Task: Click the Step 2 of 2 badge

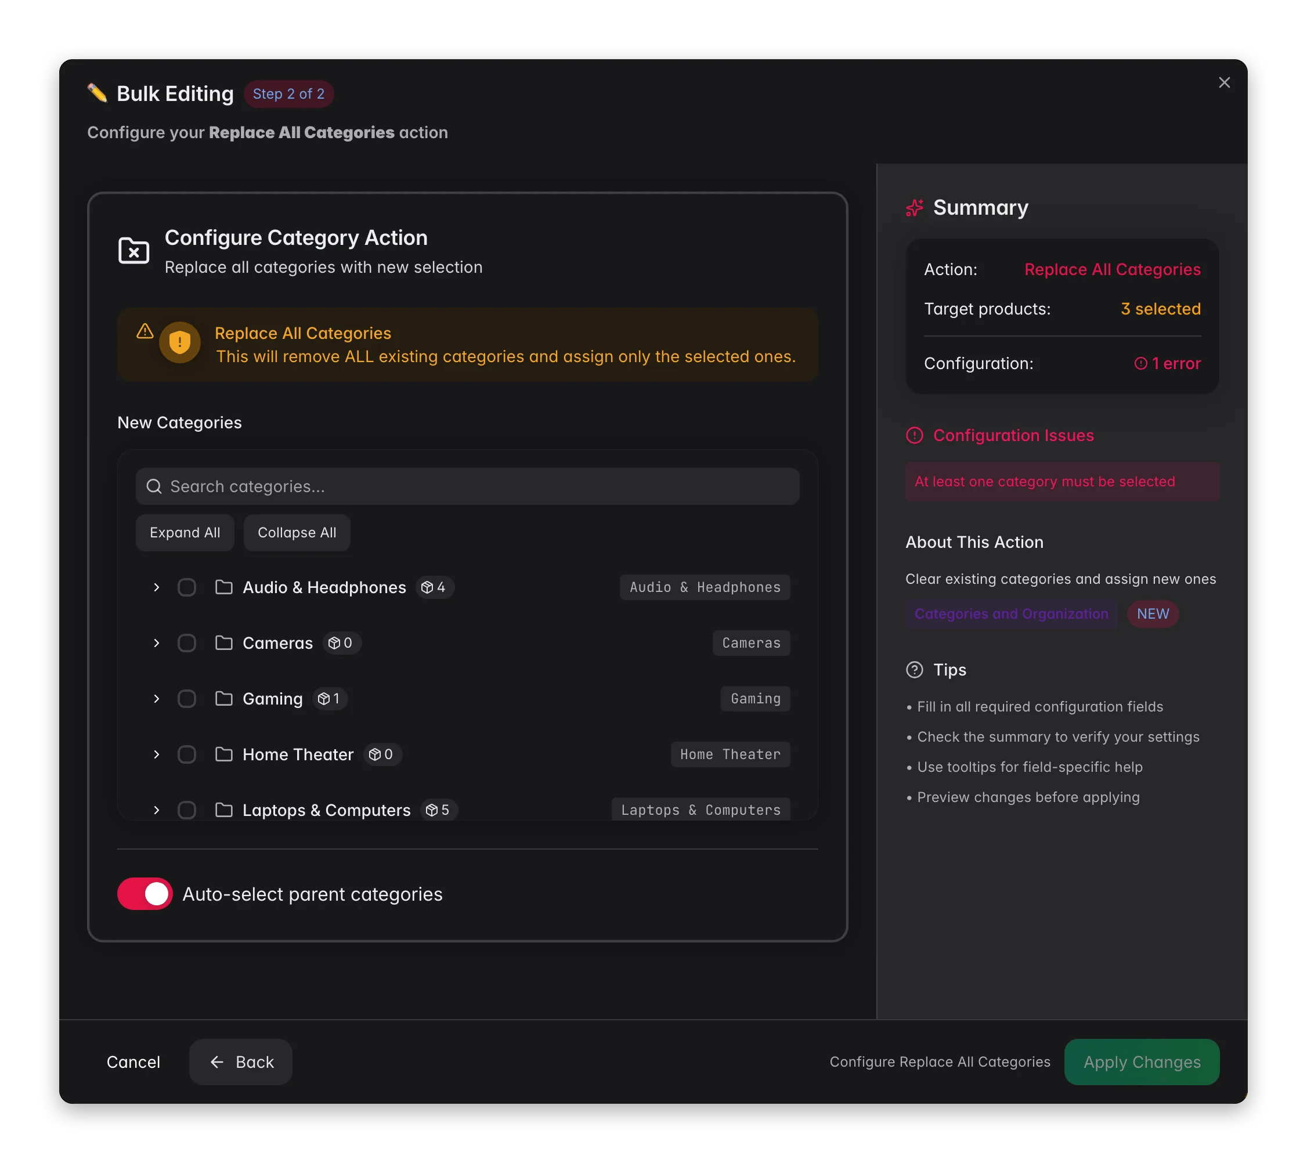Action: [288, 94]
